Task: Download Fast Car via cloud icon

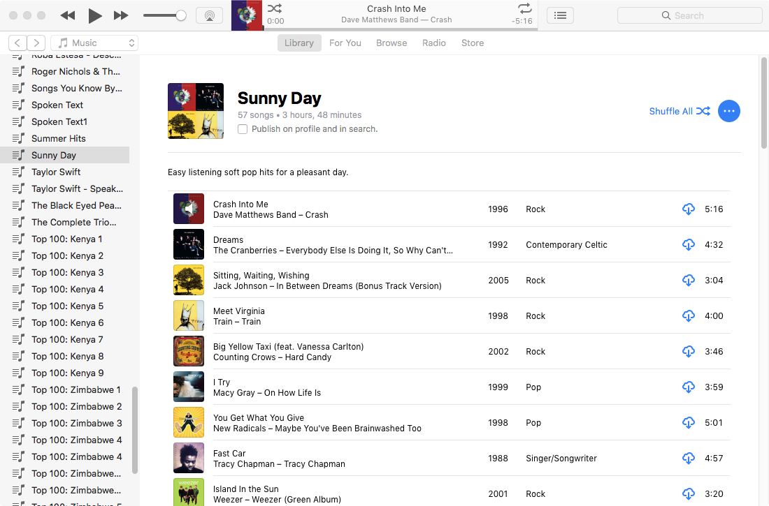Action: coord(688,459)
